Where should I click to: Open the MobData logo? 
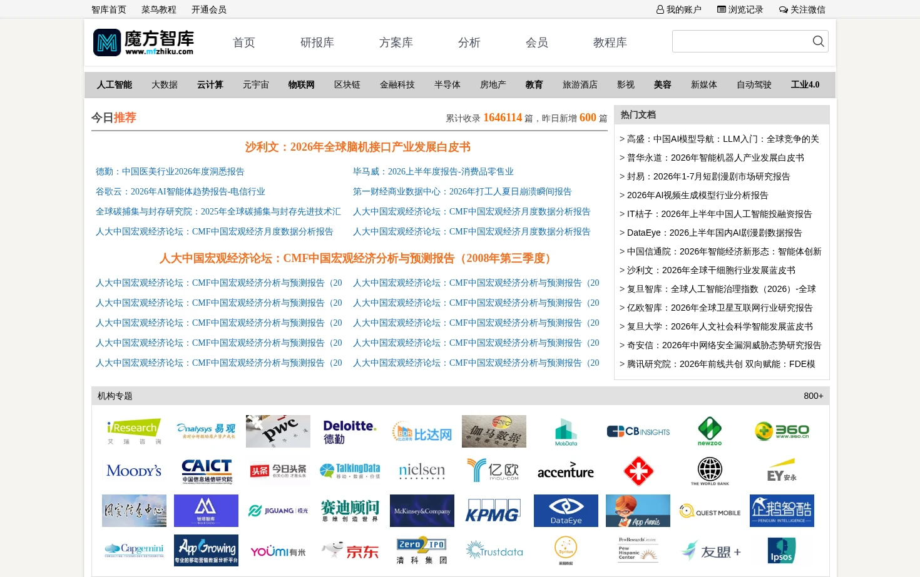(x=566, y=431)
